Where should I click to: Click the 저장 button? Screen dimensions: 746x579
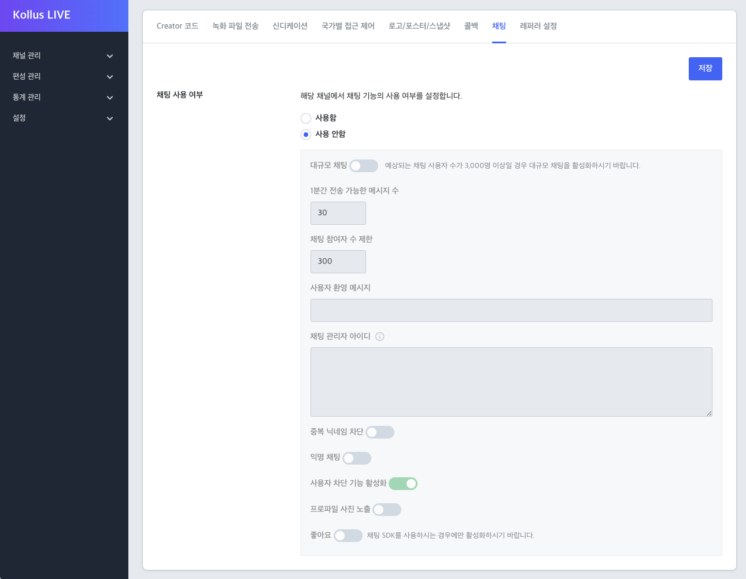coord(705,69)
